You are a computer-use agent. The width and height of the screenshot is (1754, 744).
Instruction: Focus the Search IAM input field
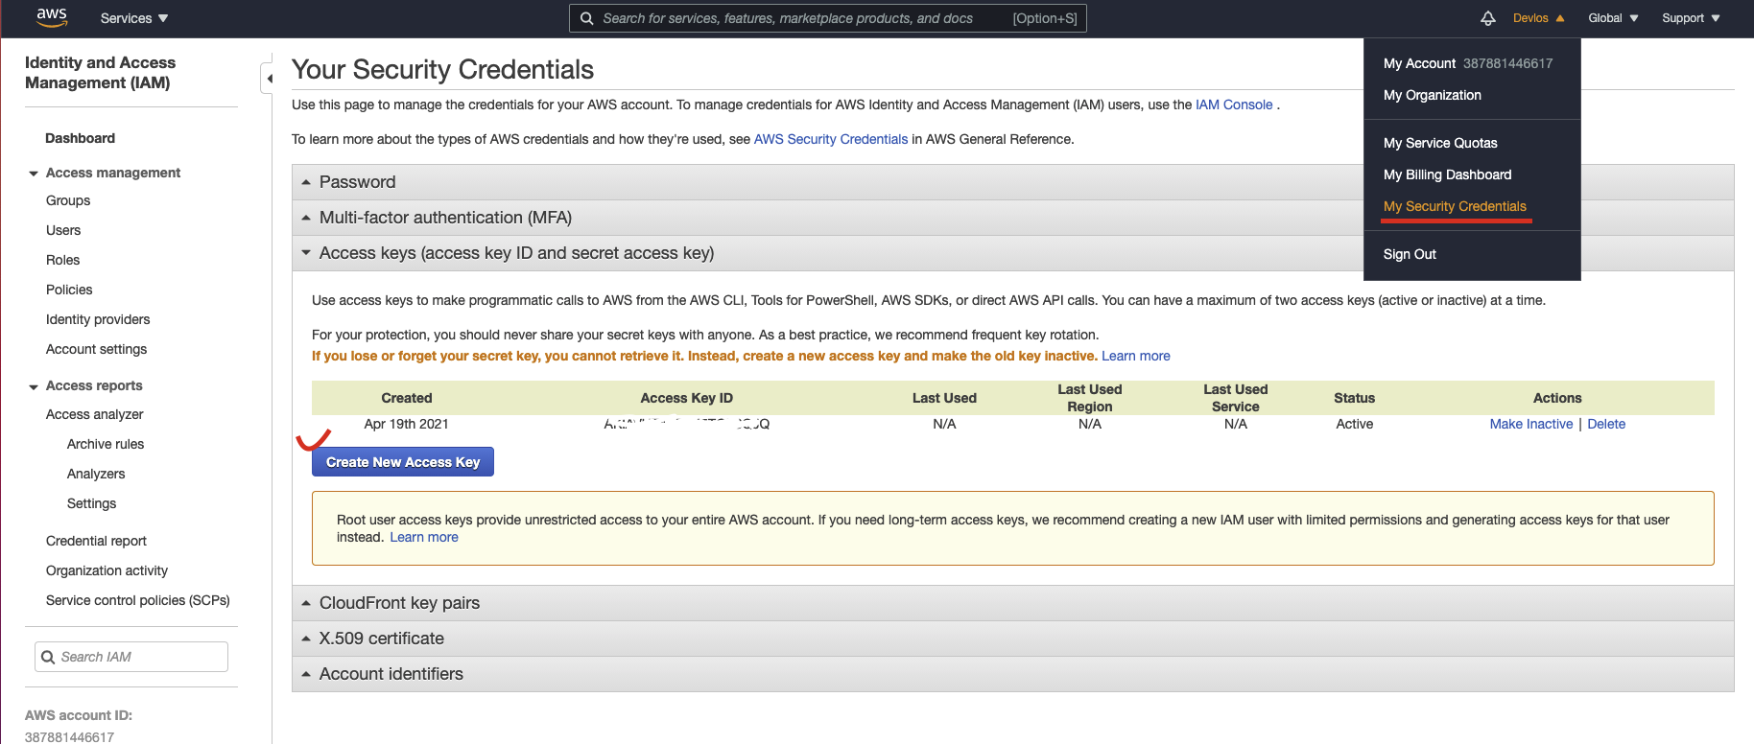pyautogui.click(x=131, y=657)
